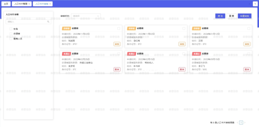Click 复审 on 朱梦妮's card
Viewport: 259px width, 127px height.
pyautogui.click(x=117, y=69)
